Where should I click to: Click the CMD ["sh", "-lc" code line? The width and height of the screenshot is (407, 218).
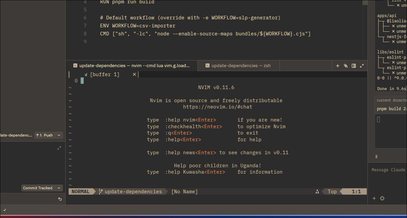(x=205, y=34)
